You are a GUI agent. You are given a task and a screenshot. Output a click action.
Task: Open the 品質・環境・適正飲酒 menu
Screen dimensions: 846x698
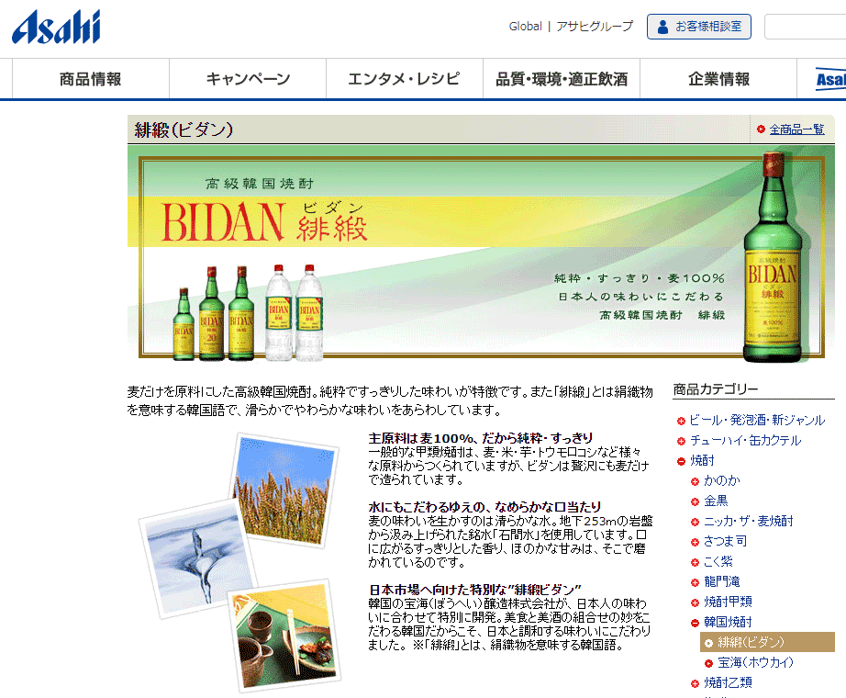click(562, 79)
